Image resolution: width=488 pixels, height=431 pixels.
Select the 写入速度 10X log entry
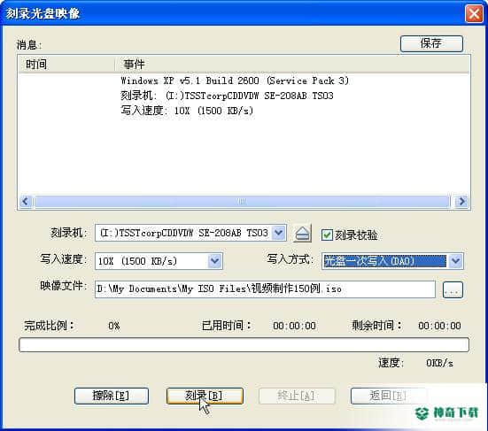coord(187,111)
